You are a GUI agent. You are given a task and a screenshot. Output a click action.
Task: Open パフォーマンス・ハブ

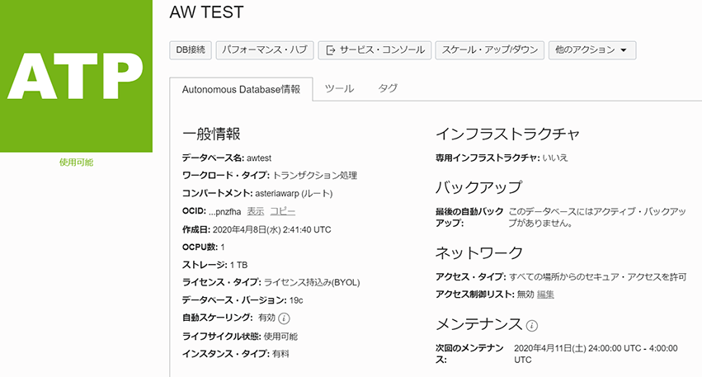click(265, 50)
